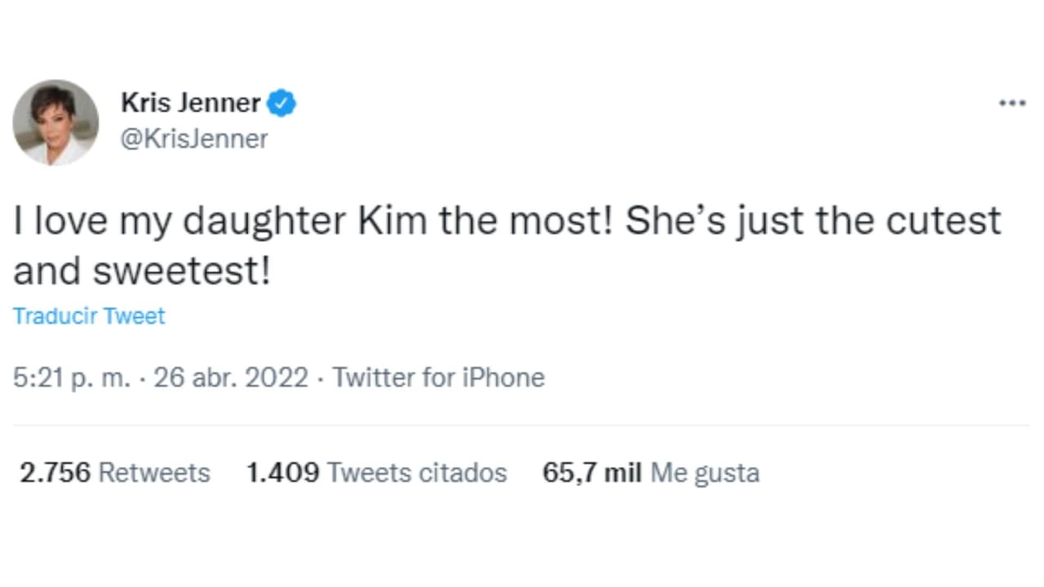Open the 1.409 Tweets citados list

click(377, 472)
